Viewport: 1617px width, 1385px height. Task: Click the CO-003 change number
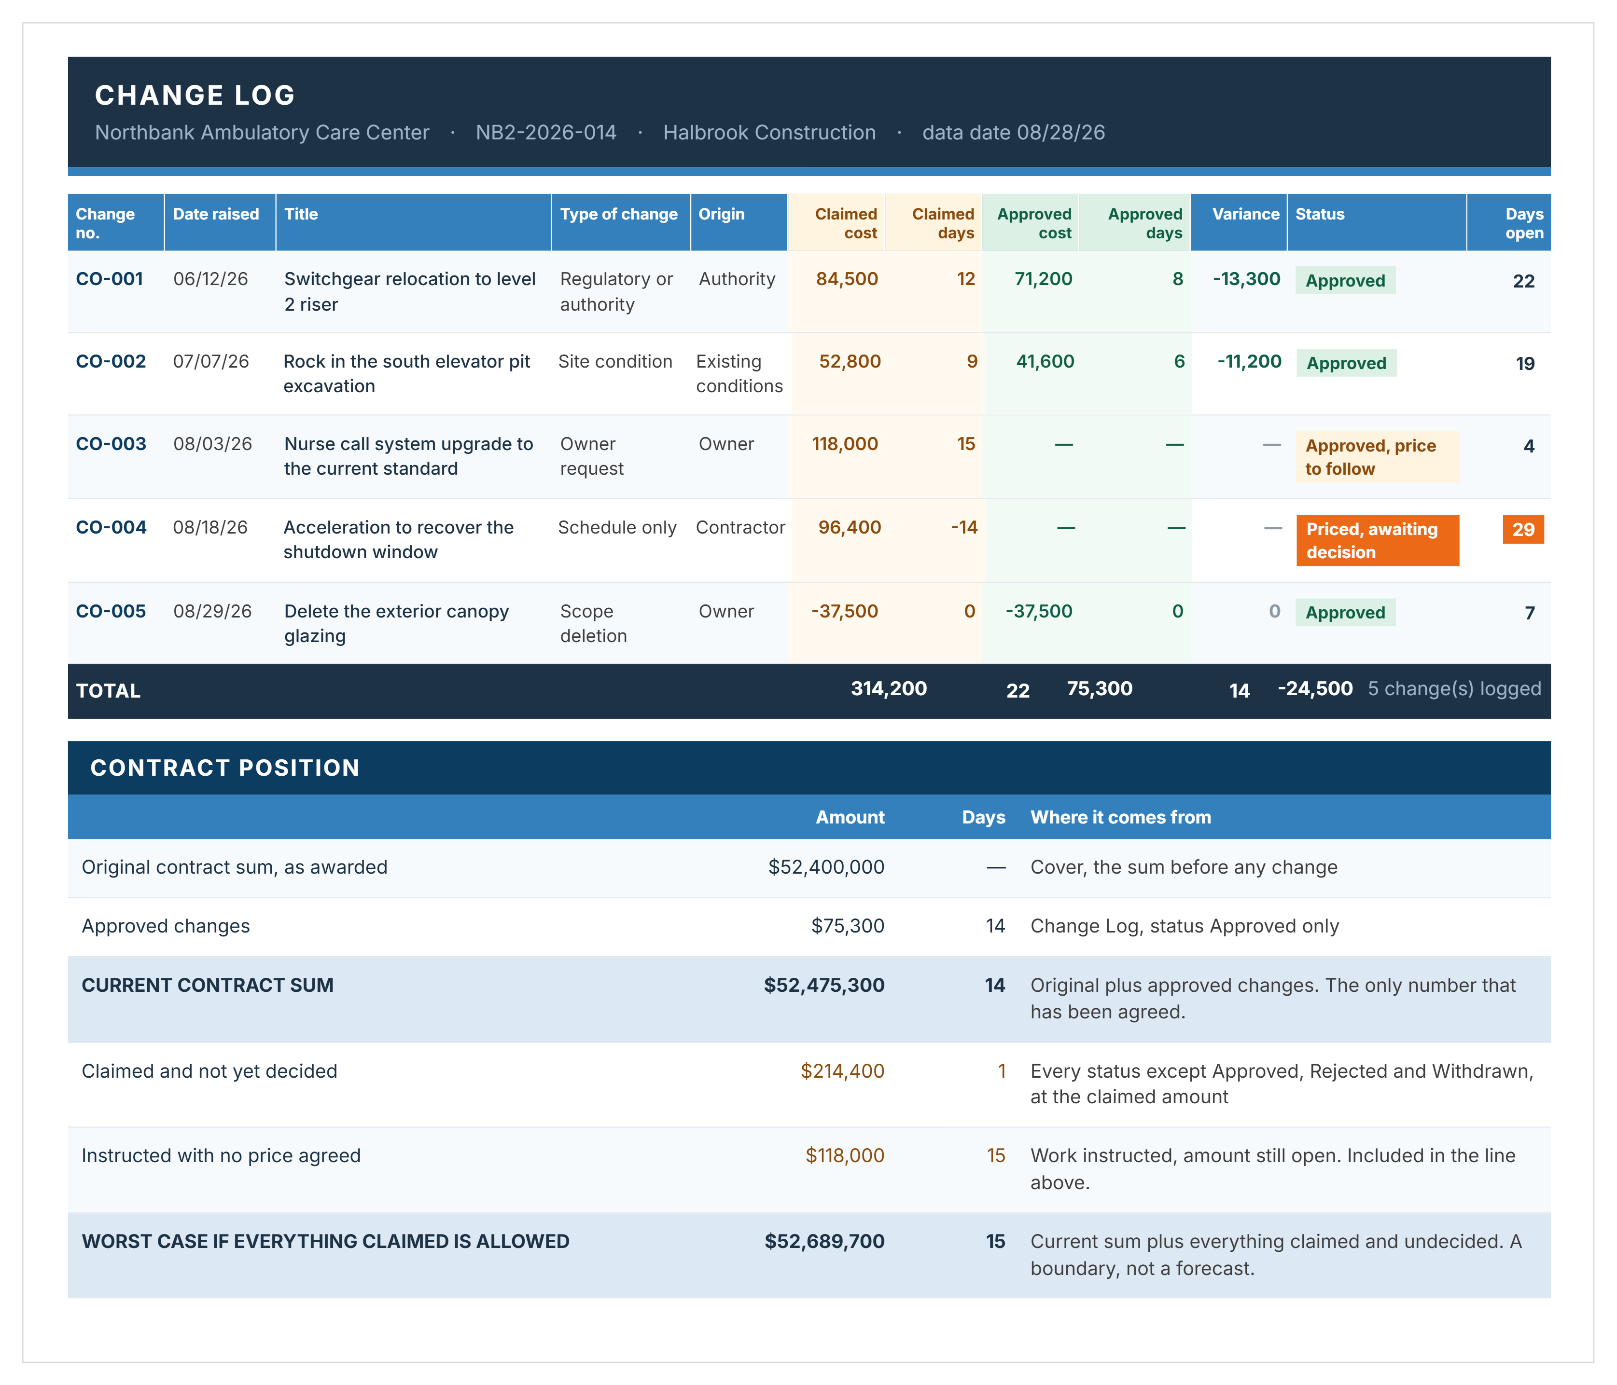click(x=111, y=444)
